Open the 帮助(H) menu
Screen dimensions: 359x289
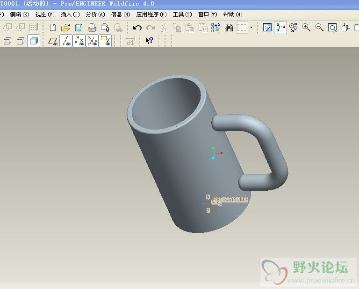click(233, 14)
